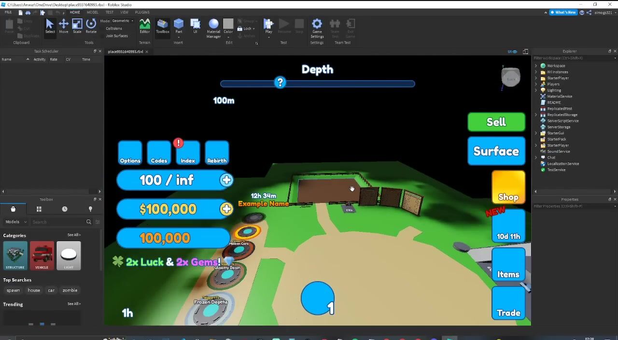Viewport: 618px width, 340px height.
Task: Switch to the MODEL ribbon tab
Action: 92,12
